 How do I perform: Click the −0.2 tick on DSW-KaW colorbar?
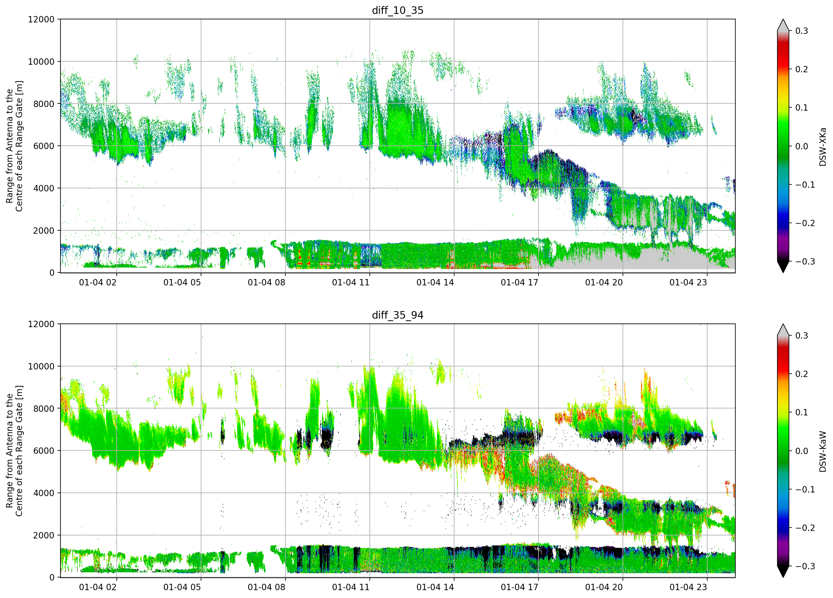pyautogui.click(x=805, y=528)
